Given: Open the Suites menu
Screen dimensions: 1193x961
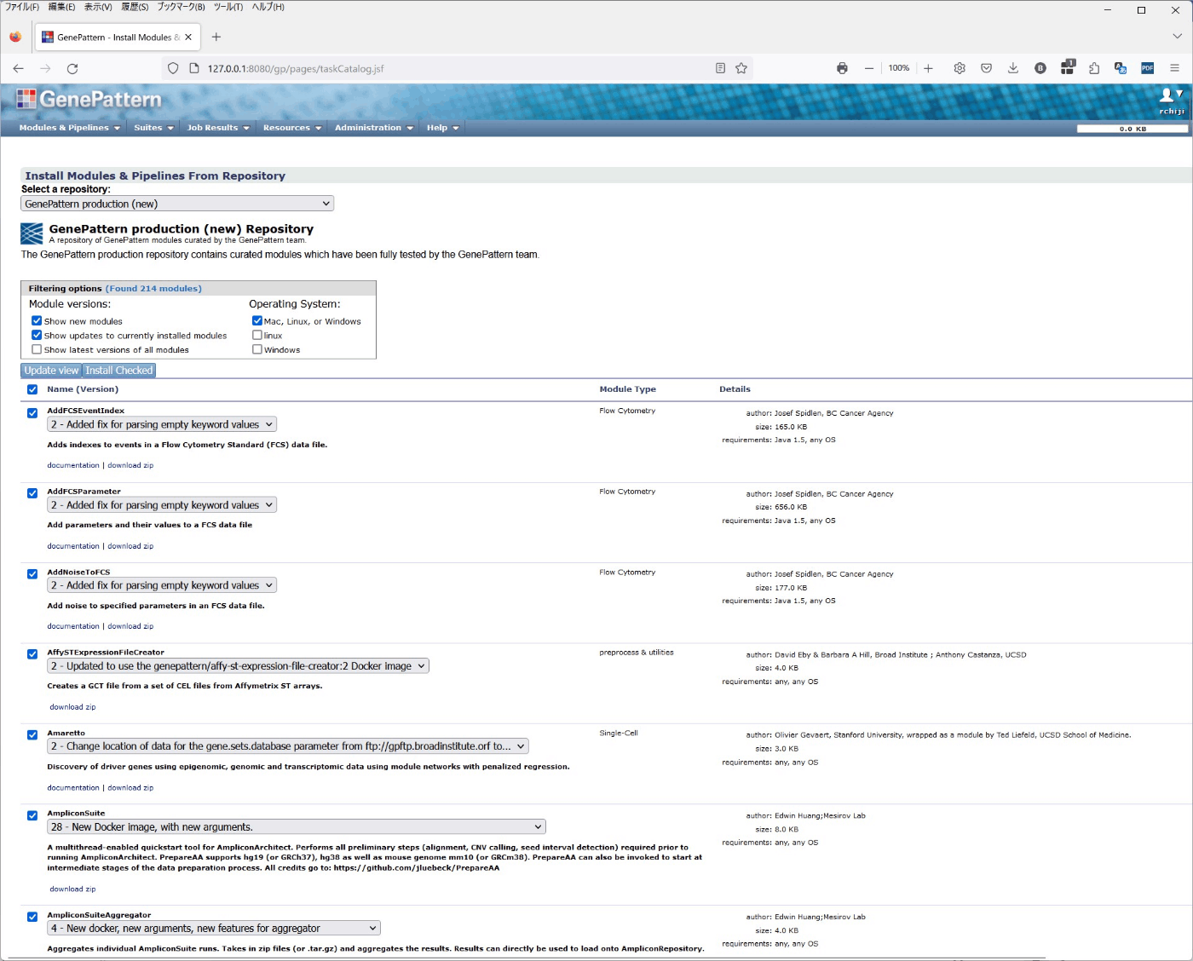Looking at the screenshot, I should tap(153, 128).
